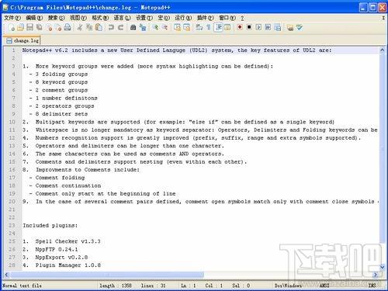Open the 设置(T) menu
388x291 pixels.
144,18
